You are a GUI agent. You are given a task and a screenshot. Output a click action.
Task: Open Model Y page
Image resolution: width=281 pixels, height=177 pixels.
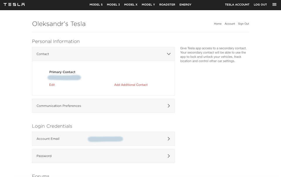[x=148, y=5]
